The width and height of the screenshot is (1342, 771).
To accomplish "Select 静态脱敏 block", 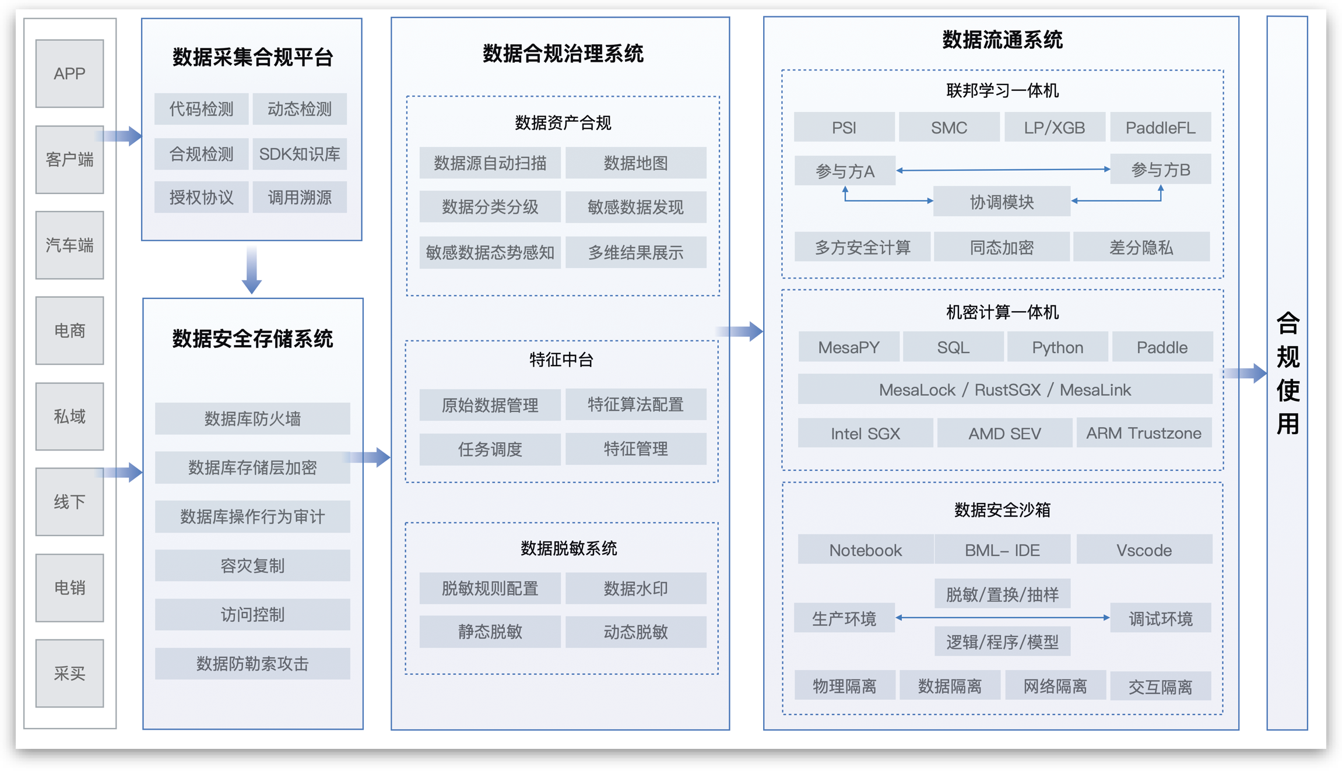I will click(490, 632).
